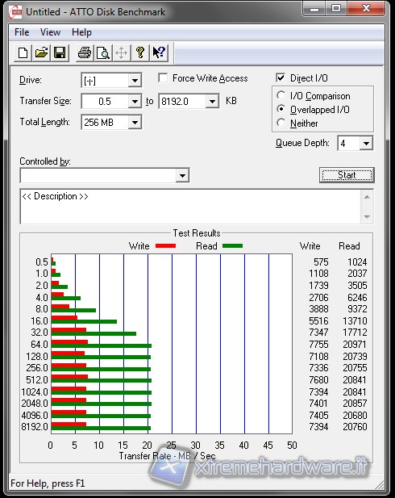
Task: Open the Total Length 256 MB dropdown
Action: (x=135, y=122)
